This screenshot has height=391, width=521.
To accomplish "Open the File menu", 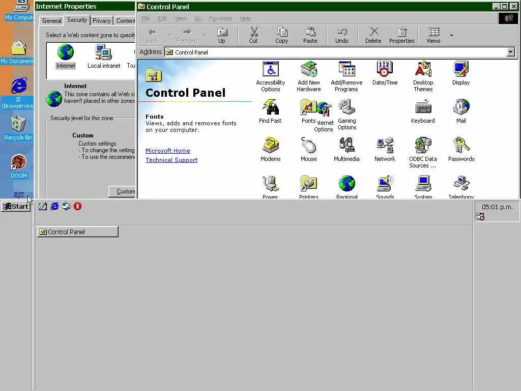I will tap(146, 18).
